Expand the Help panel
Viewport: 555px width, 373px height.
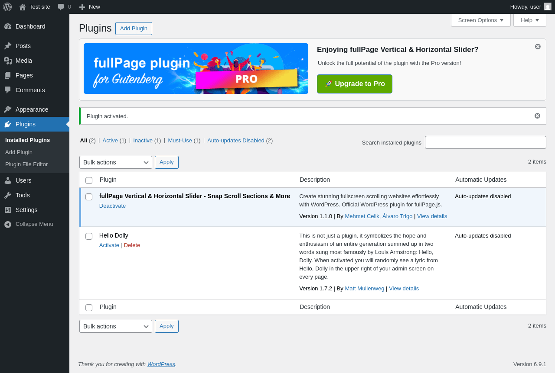click(530, 20)
